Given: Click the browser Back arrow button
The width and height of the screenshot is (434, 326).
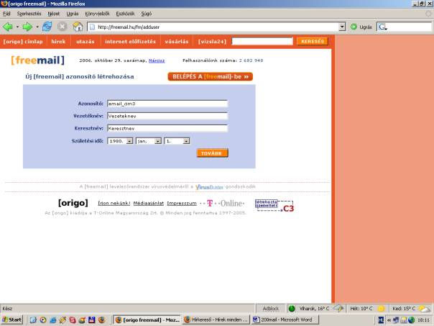Looking at the screenshot, I should coord(9,27).
